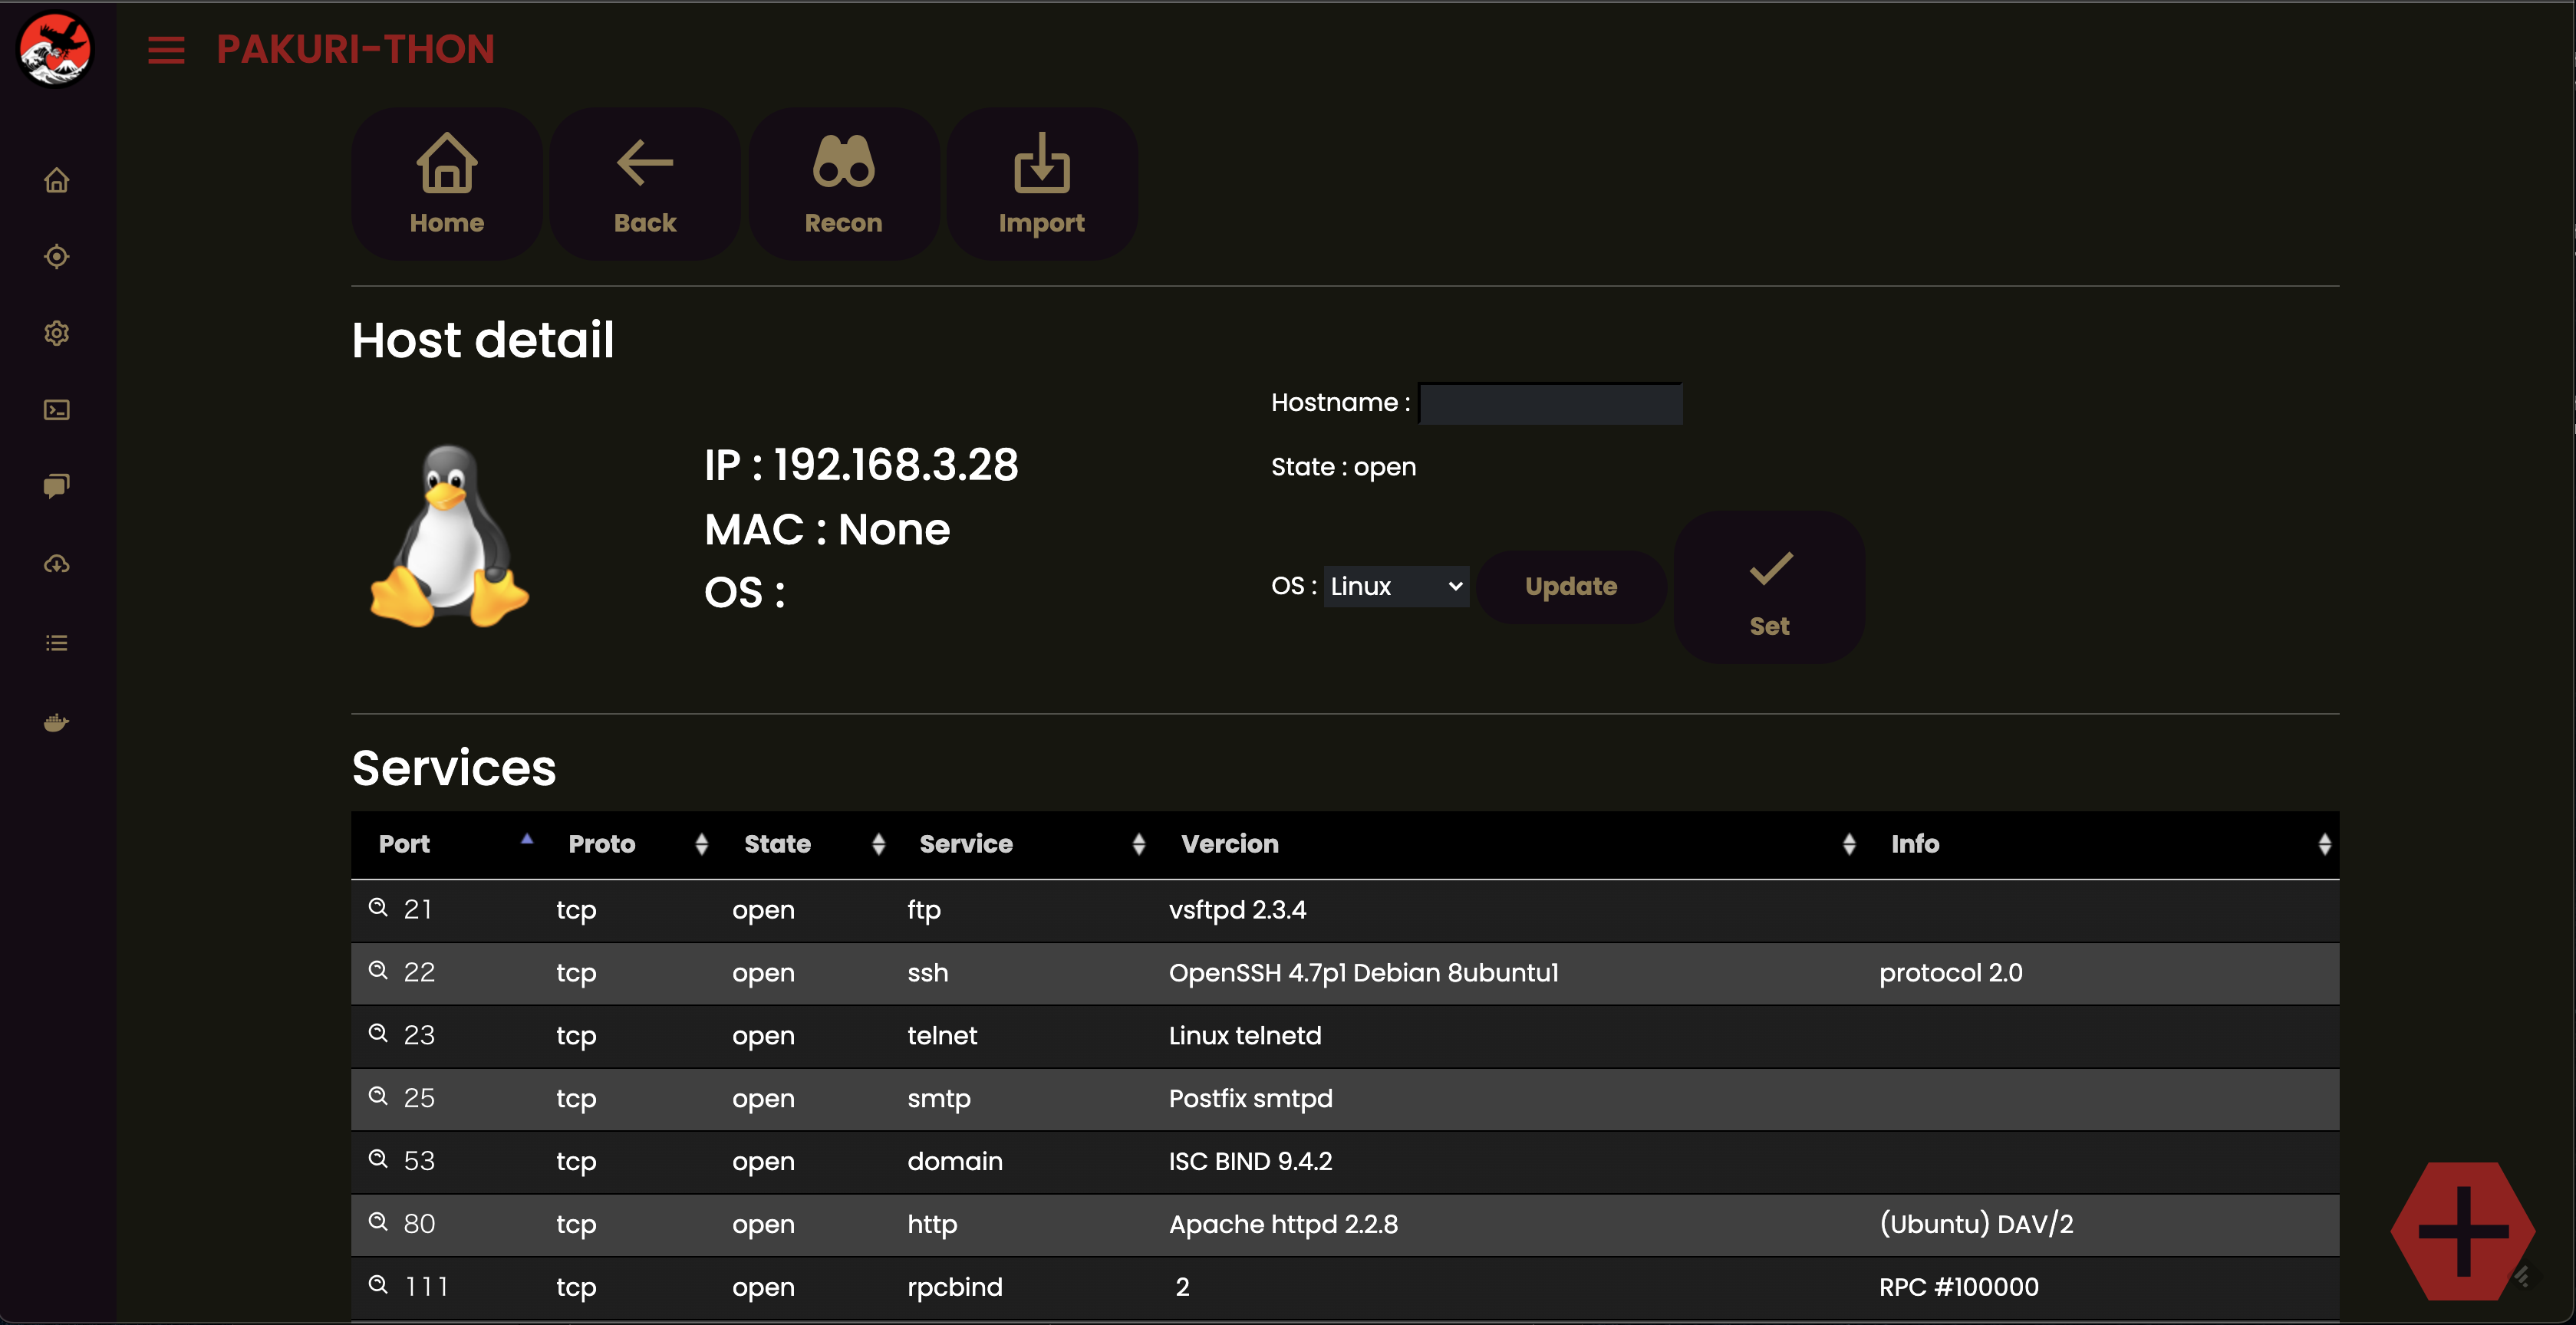The height and width of the screenshot is (1325, 2576).
Task: Click the IP address 192.168.3.28 text
Action: [x=896, y=465]
